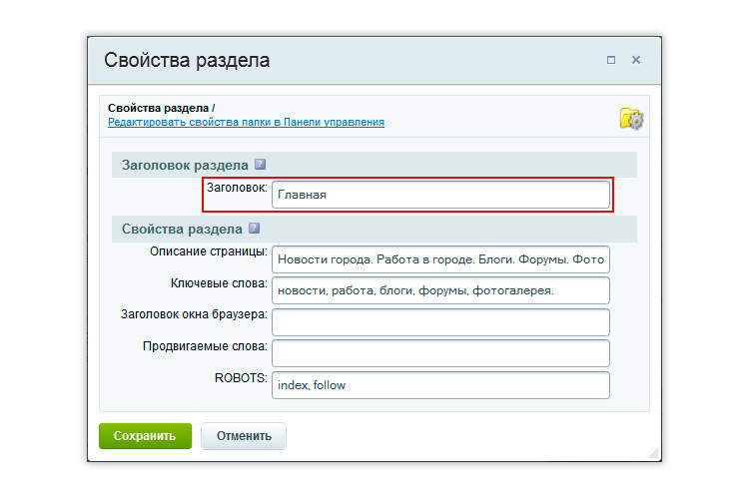Image resolution: width=749 pixels, height=499 pixels.
Task: Maximize the Свойства раздела dialog
Action: click(x=611, y=60)
